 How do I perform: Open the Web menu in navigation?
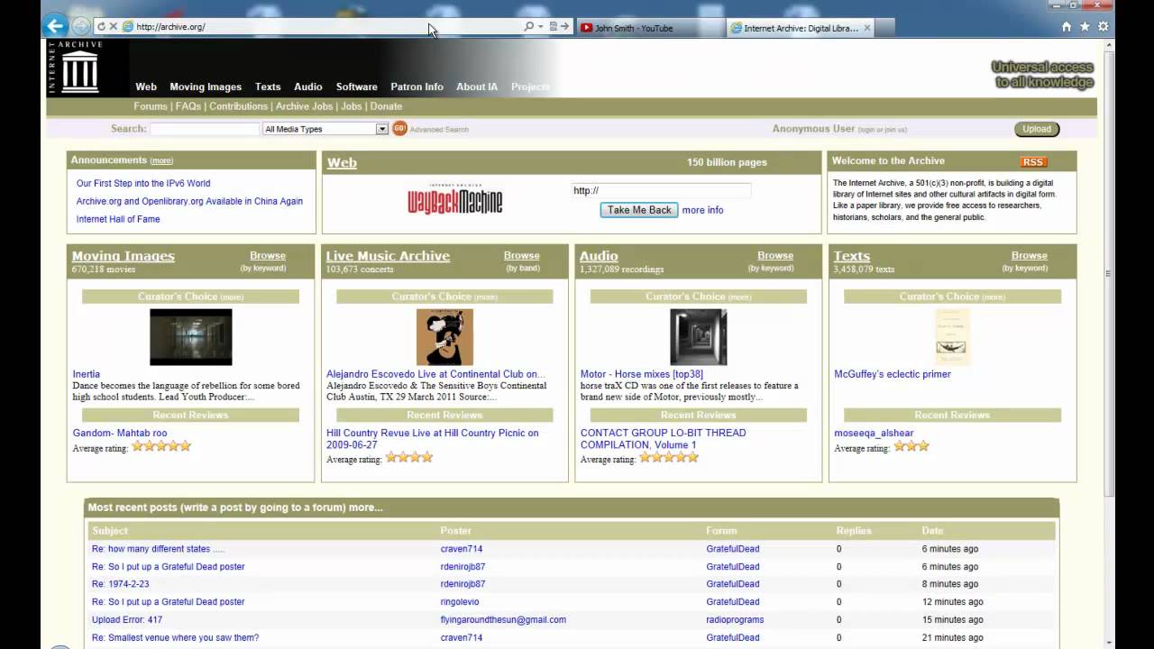point(146,87)
